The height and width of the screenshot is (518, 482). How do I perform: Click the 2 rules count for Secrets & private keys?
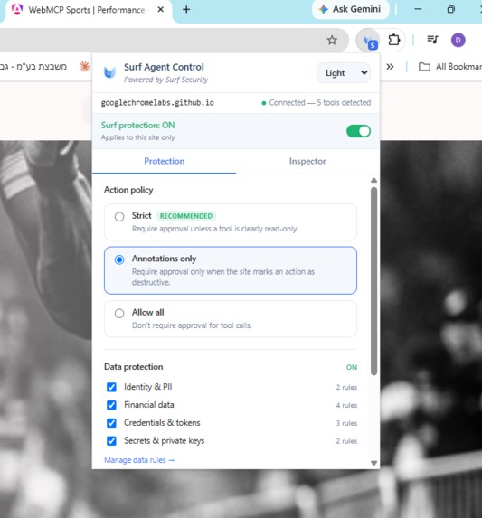[346, 441]
